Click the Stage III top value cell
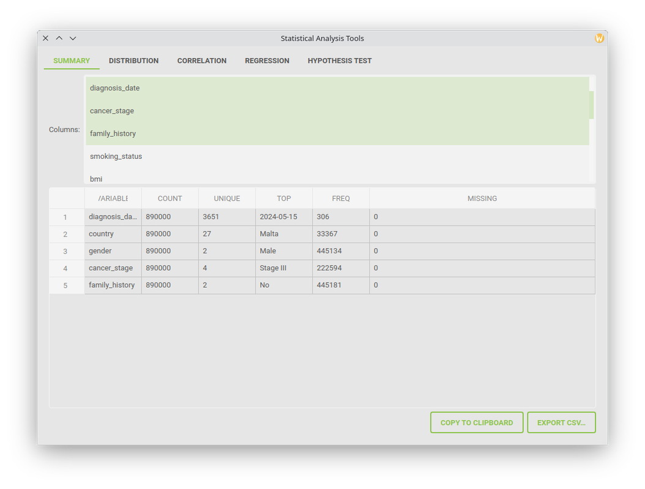Screen dimensions: 645x489 284,268
